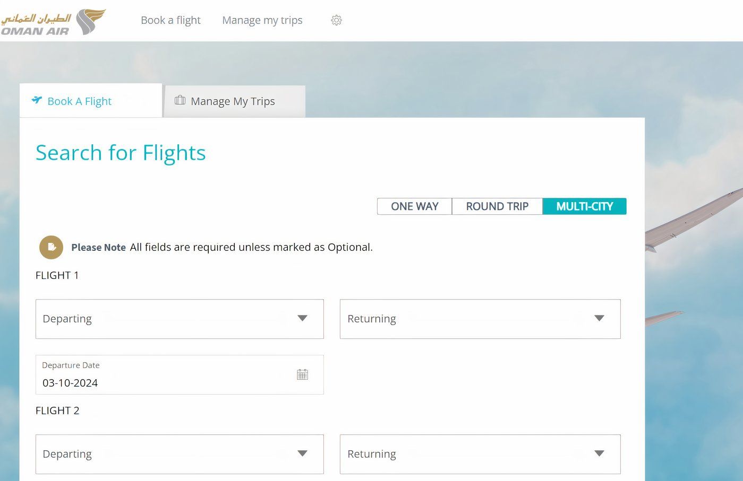Image resolution: width=743 pixels, height=481 pixels.
Task: Click Book a flight in top navigation
Action: click(170, 20)
